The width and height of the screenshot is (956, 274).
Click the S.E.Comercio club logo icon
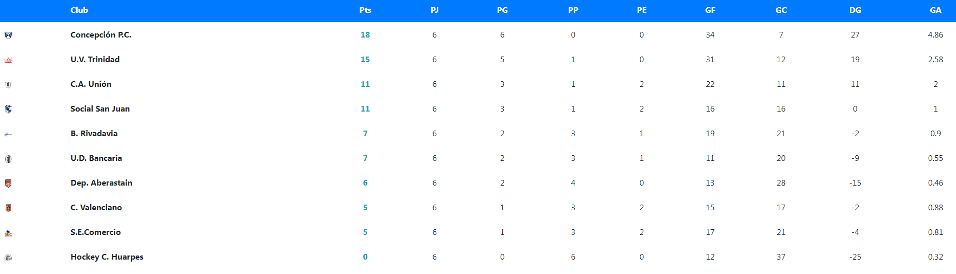(x=8, y=233)
